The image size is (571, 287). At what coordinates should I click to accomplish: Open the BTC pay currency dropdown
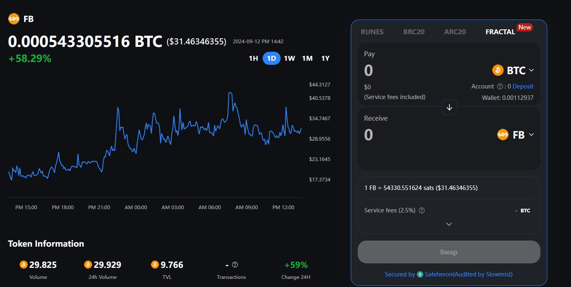(513, 71)
